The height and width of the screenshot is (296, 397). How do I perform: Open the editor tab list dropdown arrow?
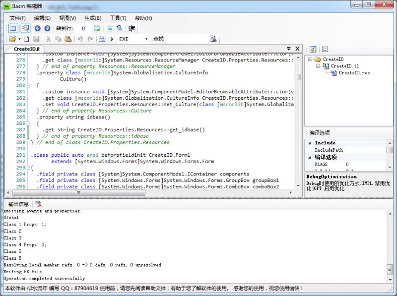point(289,49)
